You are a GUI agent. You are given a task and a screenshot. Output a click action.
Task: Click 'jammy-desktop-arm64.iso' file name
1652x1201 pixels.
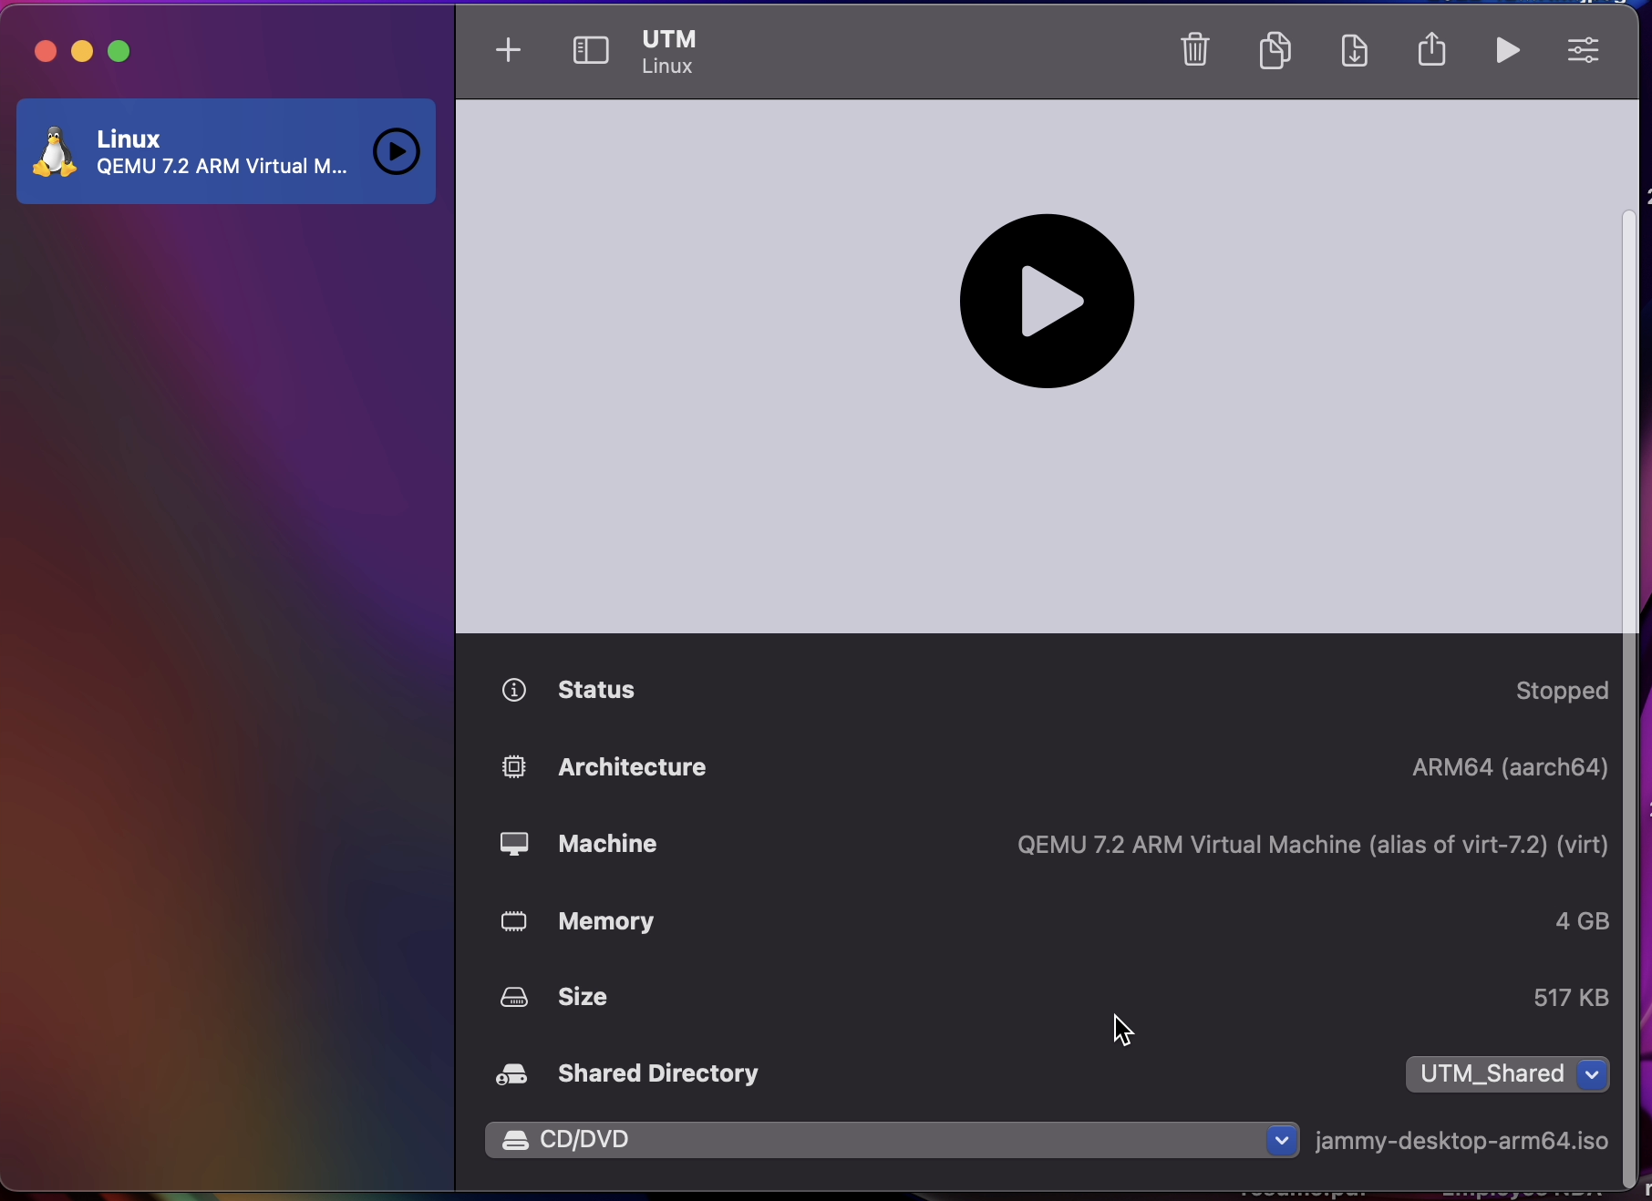point(1462,1142)
